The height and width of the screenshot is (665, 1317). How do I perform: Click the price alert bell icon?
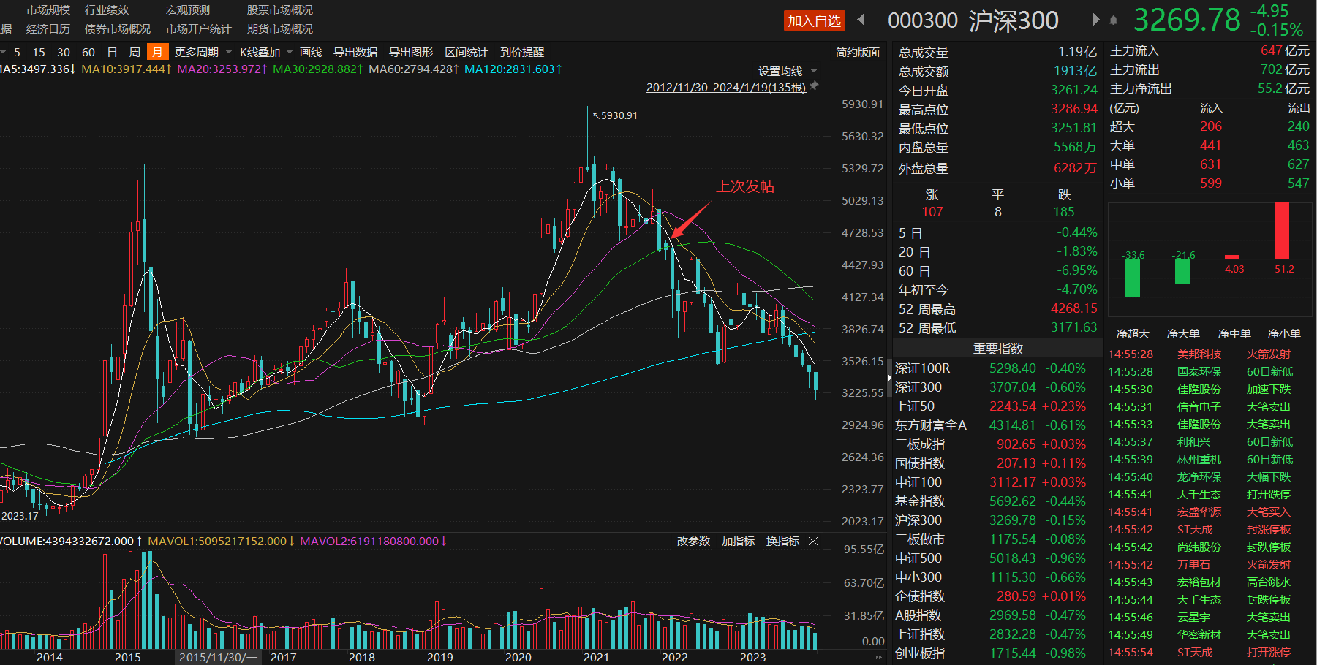[1113, 20]
